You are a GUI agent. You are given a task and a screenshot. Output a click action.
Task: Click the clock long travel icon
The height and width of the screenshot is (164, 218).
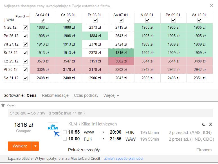coord(210,124)
